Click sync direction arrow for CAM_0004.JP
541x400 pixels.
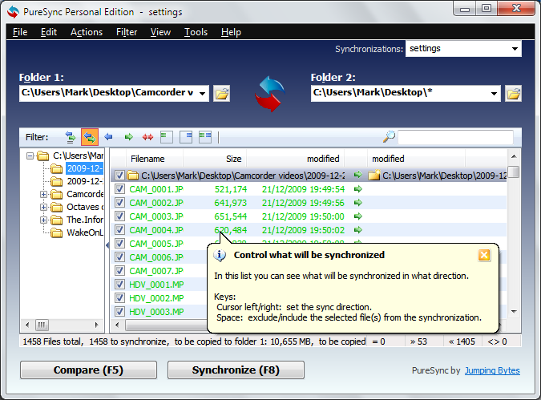[358, 230]
